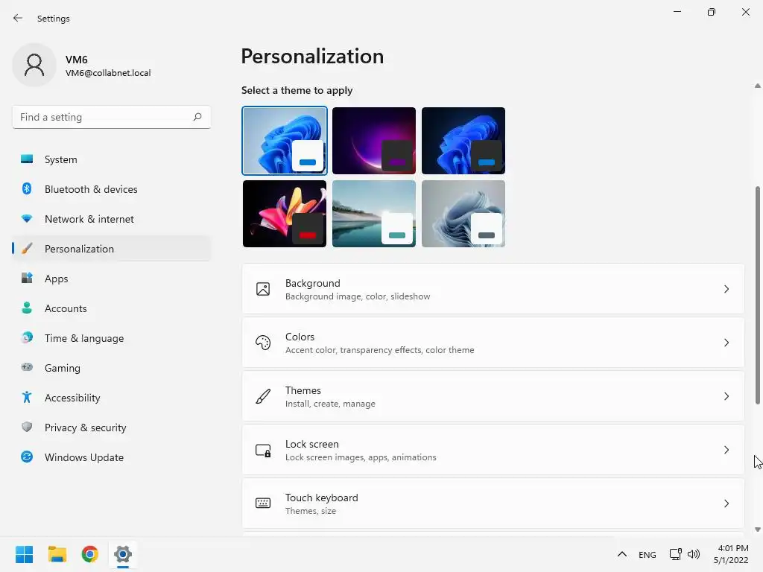This screenshot has width=763, height=572.
Task: Open Gaming settings
Action: (x=112, y=368)
